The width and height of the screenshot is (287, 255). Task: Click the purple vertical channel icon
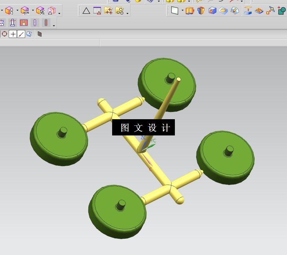(x=35, y=23)
